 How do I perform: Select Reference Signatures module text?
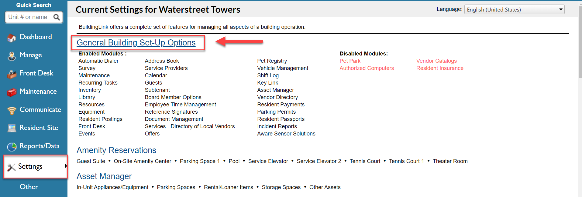[171, 112]
